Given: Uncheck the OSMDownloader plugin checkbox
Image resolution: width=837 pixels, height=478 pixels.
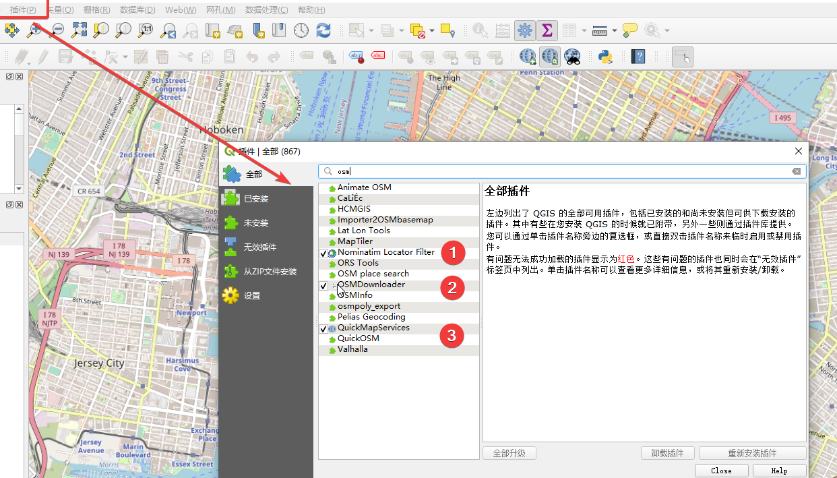Looking at the screenshot, I should point(323,286).
